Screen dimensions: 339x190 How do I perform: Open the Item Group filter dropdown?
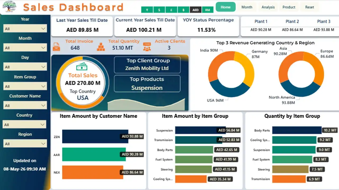coord(25,86)
